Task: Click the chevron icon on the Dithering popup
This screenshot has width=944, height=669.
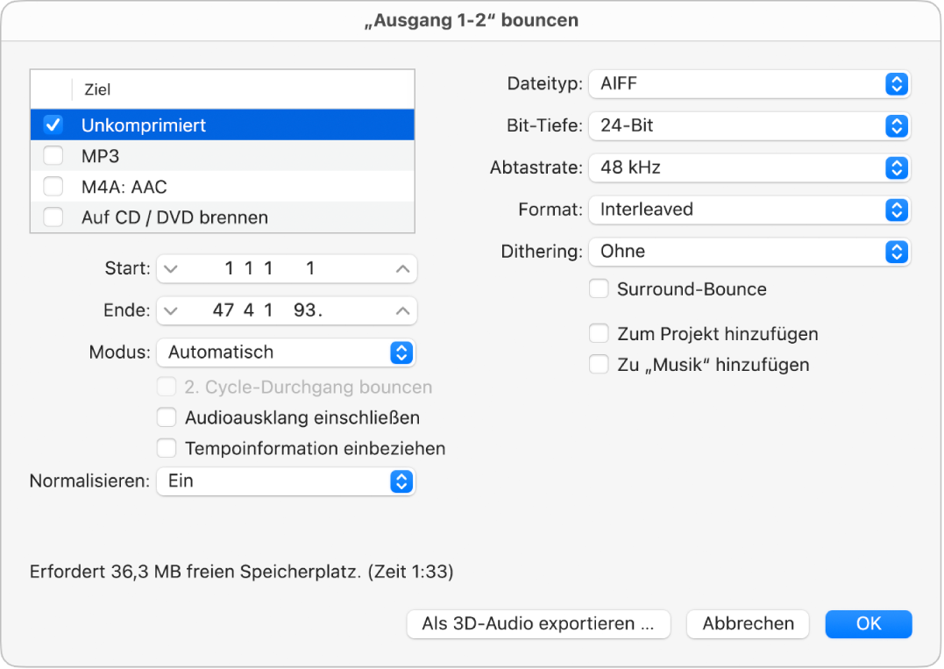Action: click(896, 252)
